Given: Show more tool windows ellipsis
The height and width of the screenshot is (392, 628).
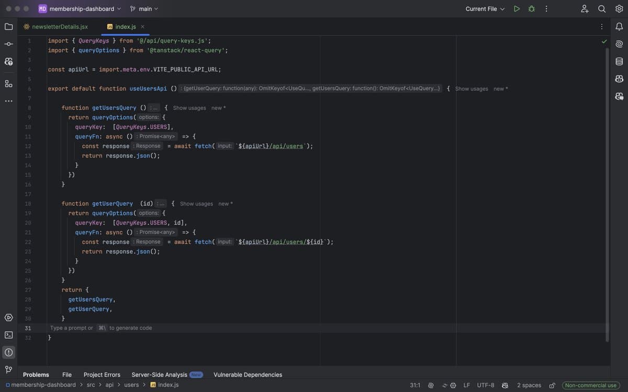Looking at the screenshot, I should pyautogui.click(x=8, y=101).
